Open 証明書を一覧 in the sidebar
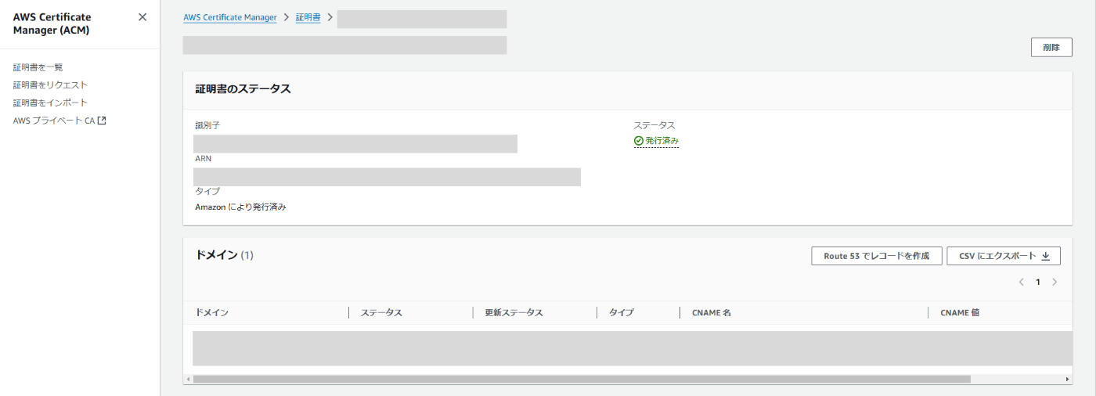This screenshot has height=396, width=1096. (x=38, y=67)
